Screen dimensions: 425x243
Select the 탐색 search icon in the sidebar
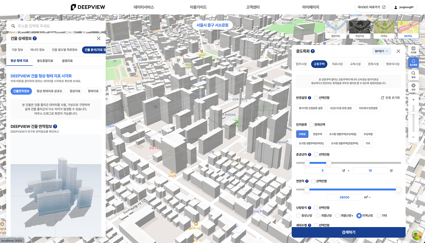click(413, 75)
